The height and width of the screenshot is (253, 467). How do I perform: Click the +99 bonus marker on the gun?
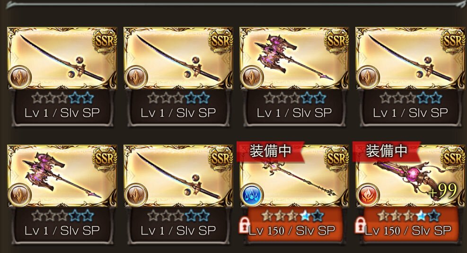(443, 191)
